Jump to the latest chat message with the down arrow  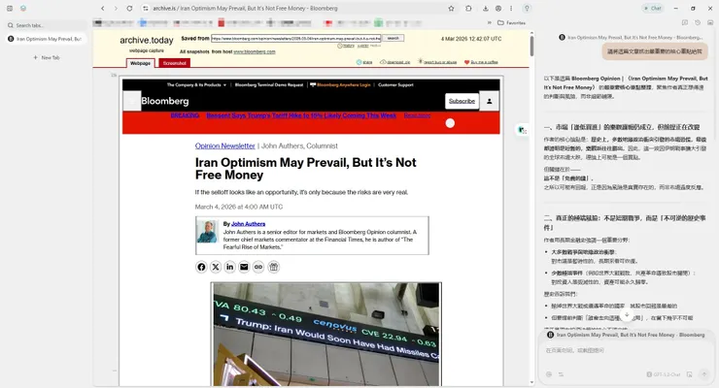coord(627,315)
